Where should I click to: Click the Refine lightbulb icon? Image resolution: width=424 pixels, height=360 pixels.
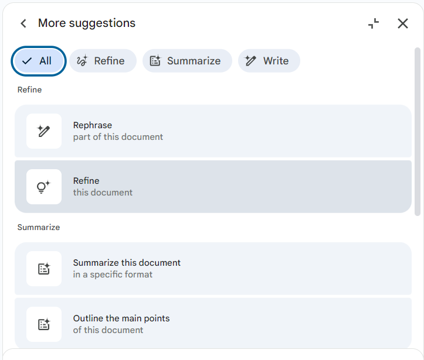44,187
